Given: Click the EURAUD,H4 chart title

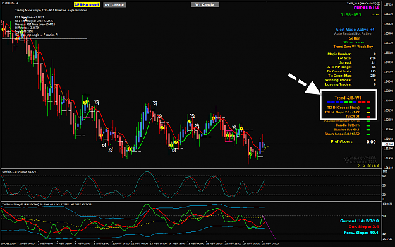Looking at the screenshot, I should (x=10, y=3).
